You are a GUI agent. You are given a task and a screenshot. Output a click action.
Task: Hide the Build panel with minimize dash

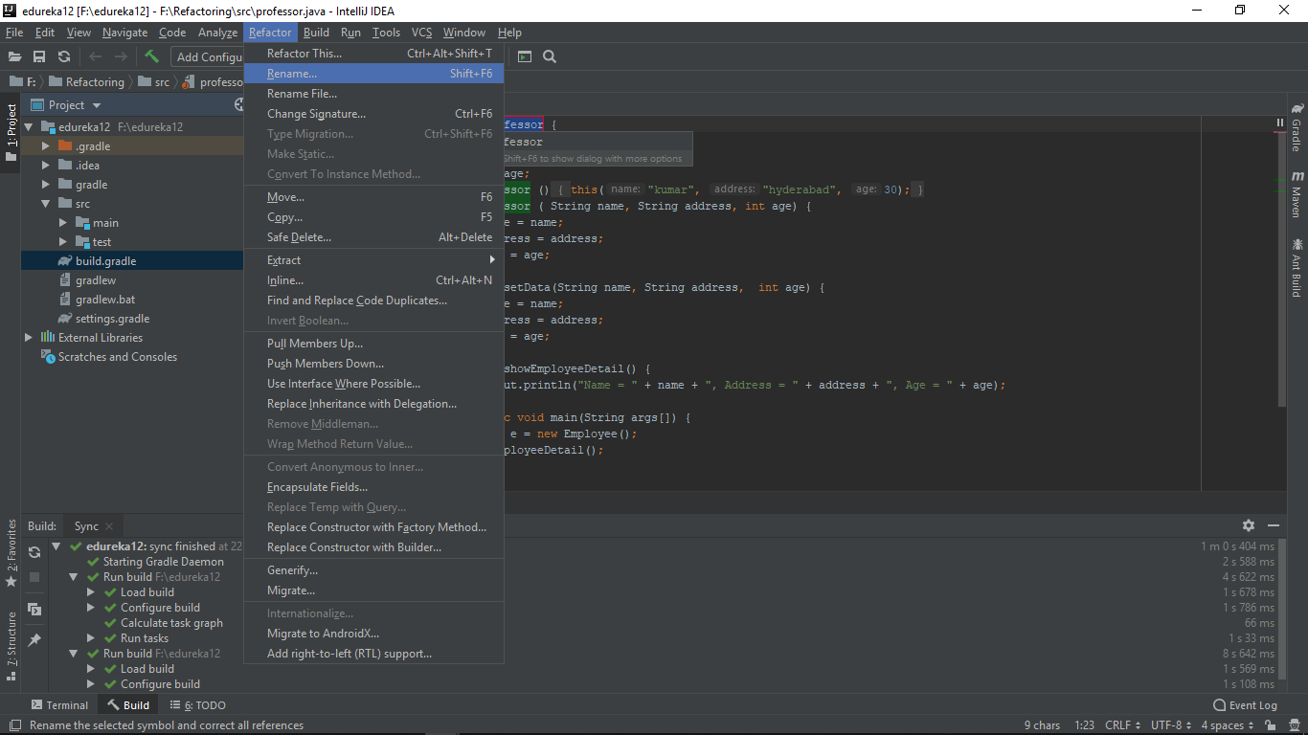[1274, 525]
